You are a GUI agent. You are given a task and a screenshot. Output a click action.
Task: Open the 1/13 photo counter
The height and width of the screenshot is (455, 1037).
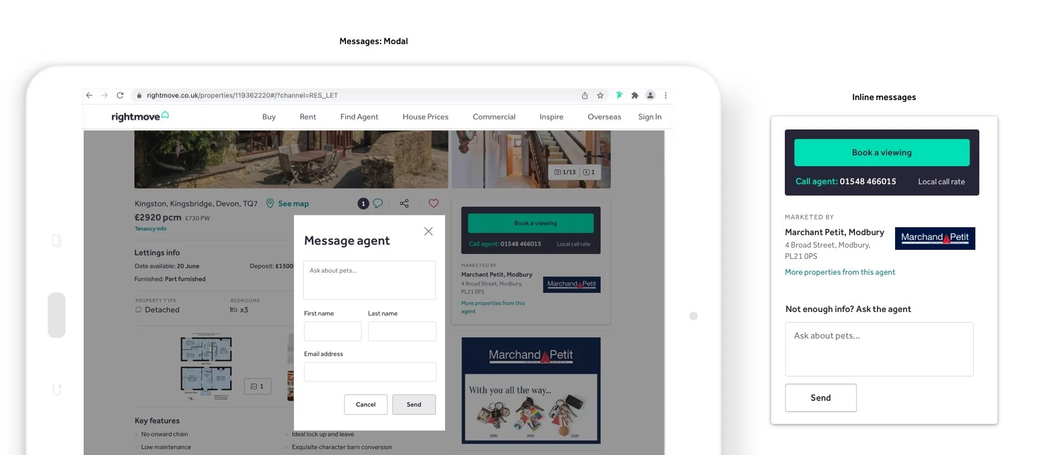(x=565, y=172)
